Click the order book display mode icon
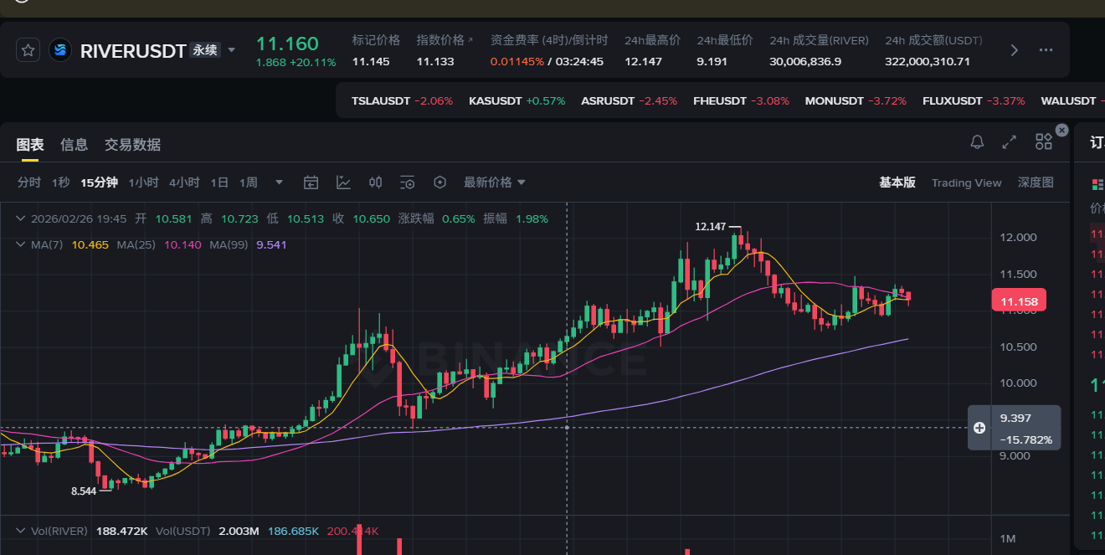Image resolution: width=1105 pixels, height=555 pixels. [x=1097, y=184]
